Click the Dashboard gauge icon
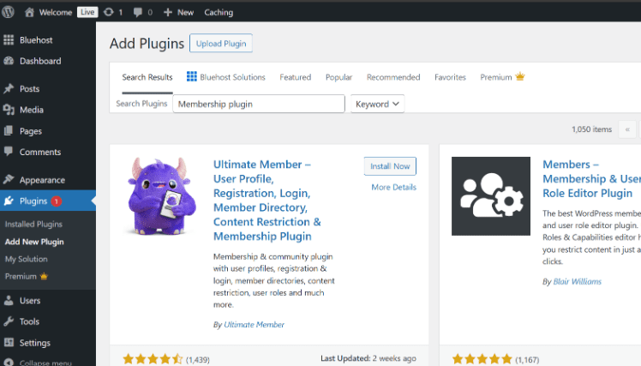This screenshot has height=366, width=641. coord(9,61)
